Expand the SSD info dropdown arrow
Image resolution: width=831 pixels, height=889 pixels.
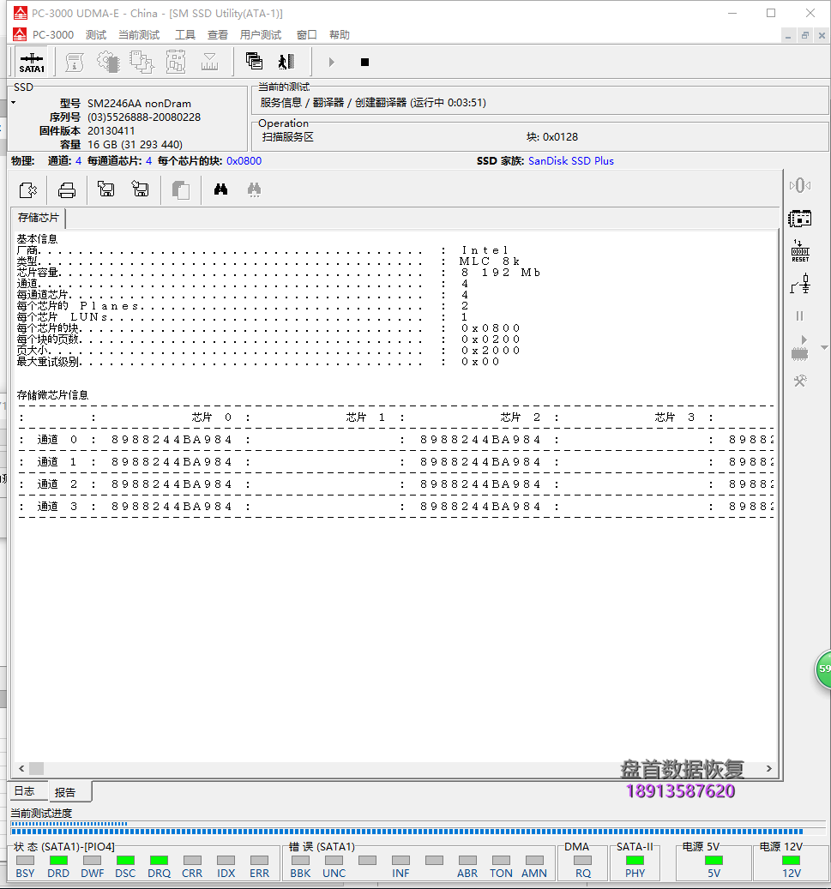pos(13,103)
